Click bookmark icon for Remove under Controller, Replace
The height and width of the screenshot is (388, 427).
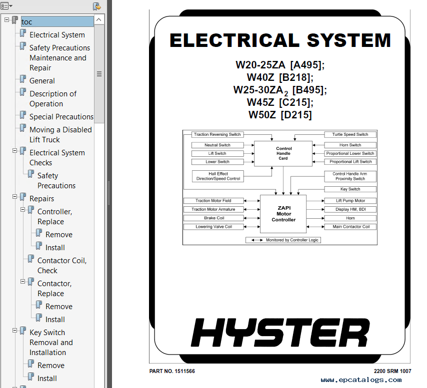pyautogui.click(x=39, y=233)
